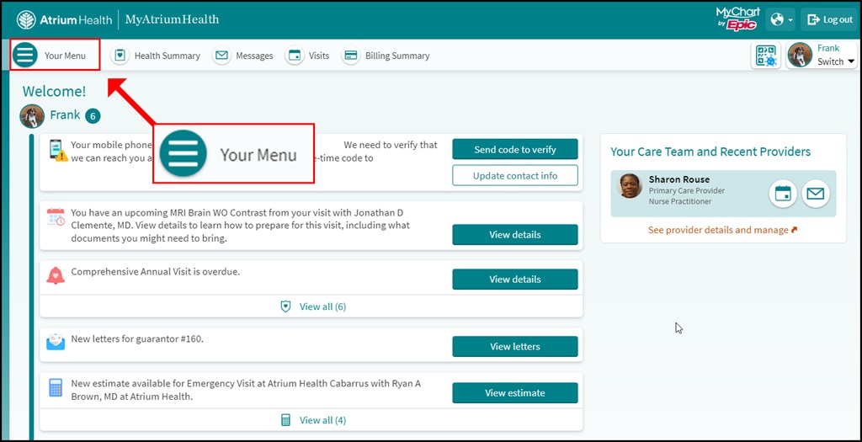This screenshot has height=442, width=862.
Task: Schedule with Sharon Rouse via calendar icon
Action: point(783,194)
